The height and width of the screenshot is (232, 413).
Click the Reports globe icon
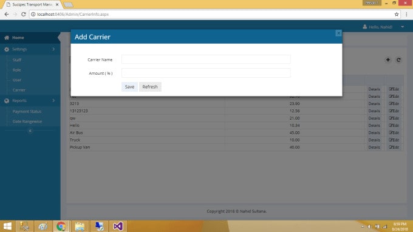(7, 101)
